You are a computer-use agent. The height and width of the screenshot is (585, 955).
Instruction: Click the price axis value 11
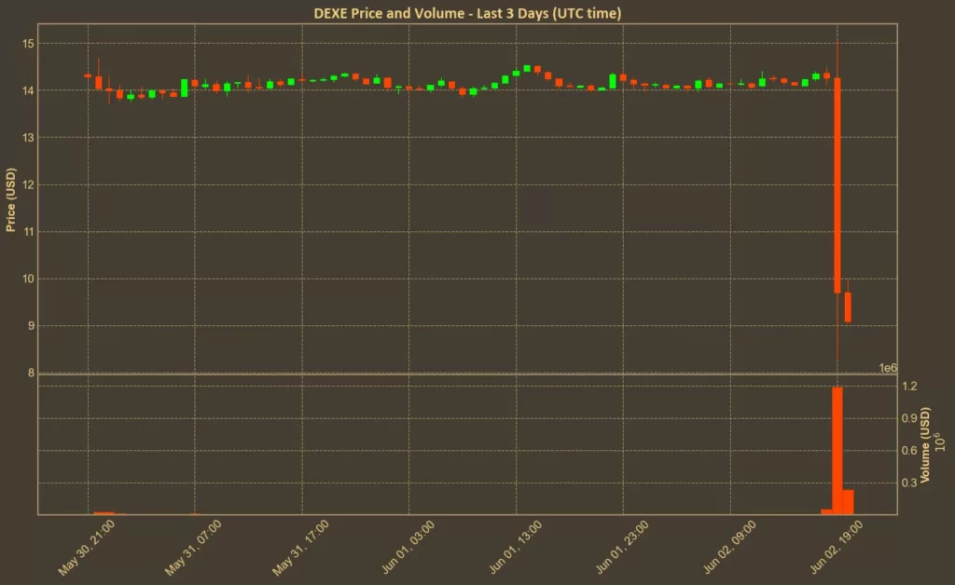coord(28,232)
